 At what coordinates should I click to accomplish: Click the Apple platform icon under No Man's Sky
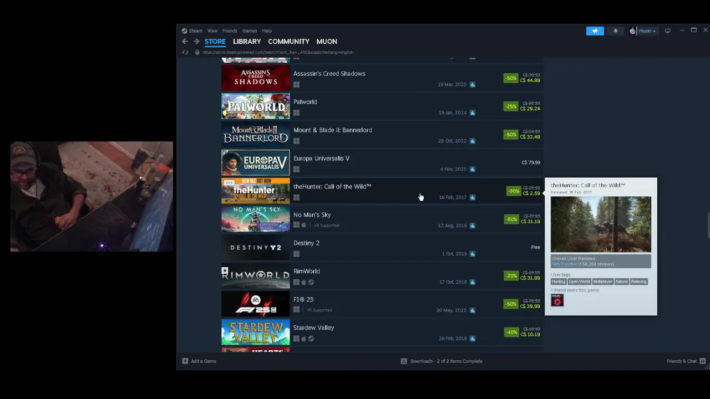coord(303,226)
